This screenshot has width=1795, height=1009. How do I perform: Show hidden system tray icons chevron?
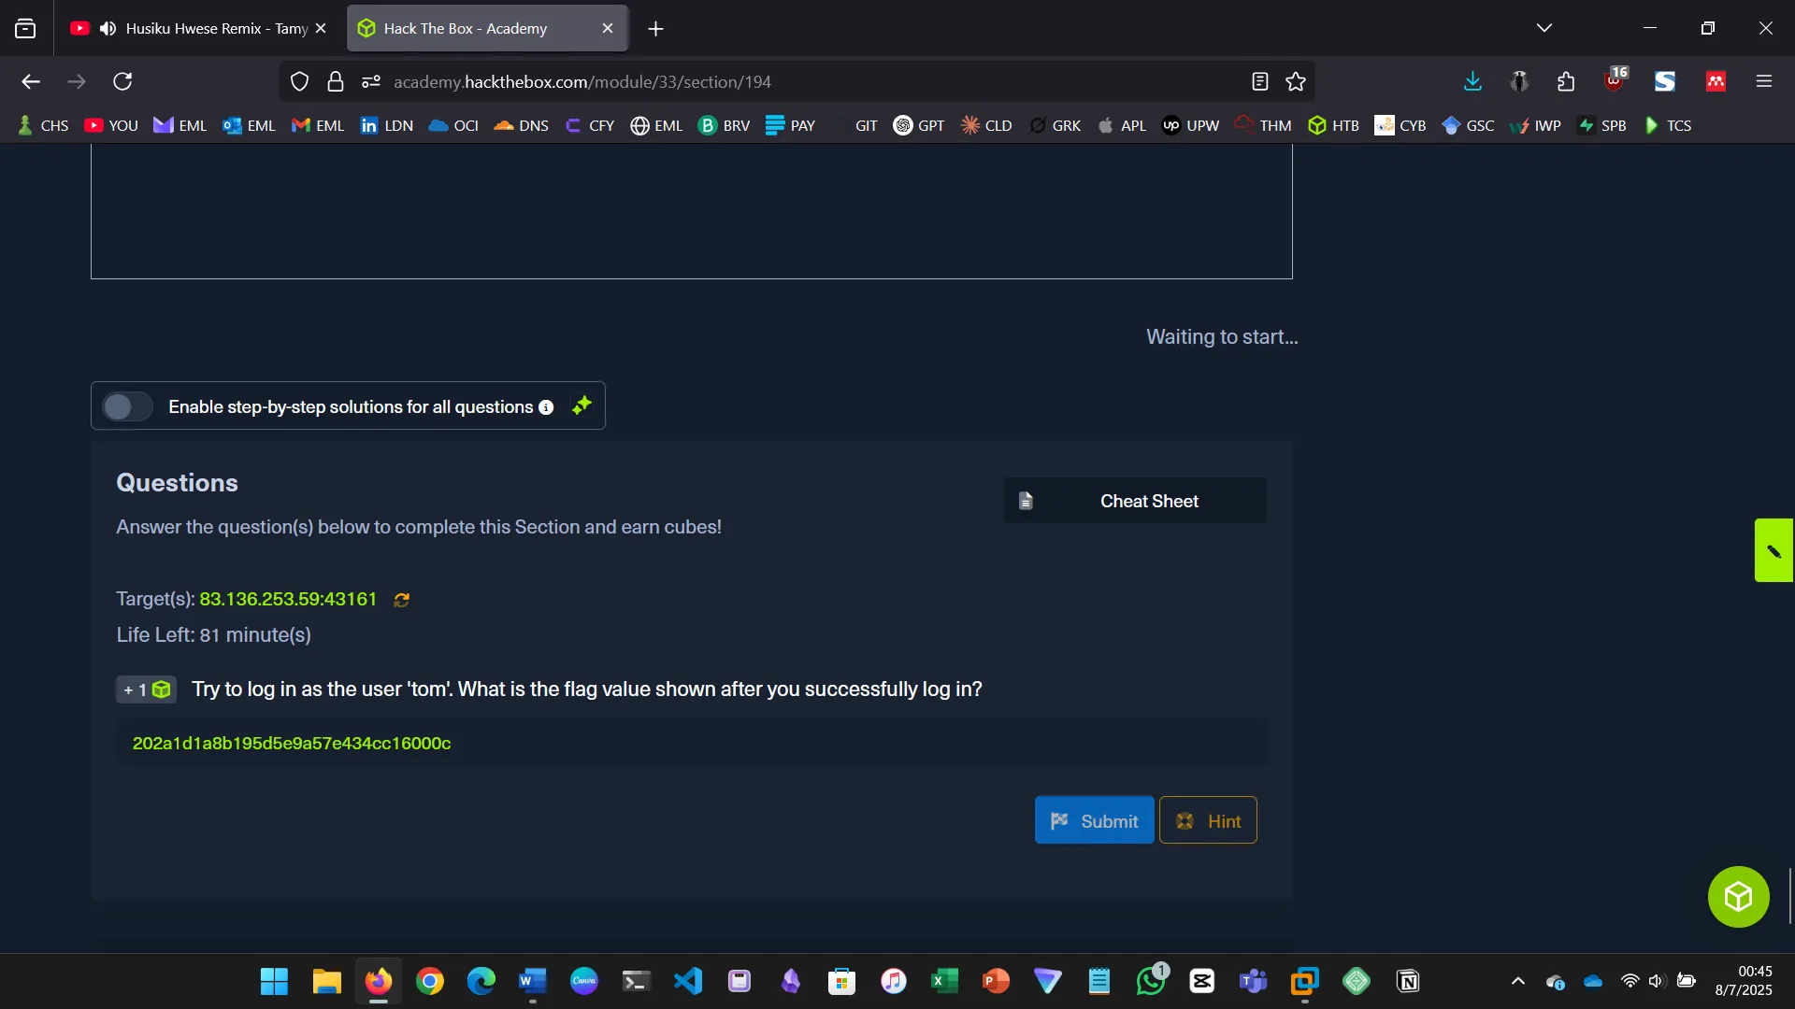coord(1517,981)
